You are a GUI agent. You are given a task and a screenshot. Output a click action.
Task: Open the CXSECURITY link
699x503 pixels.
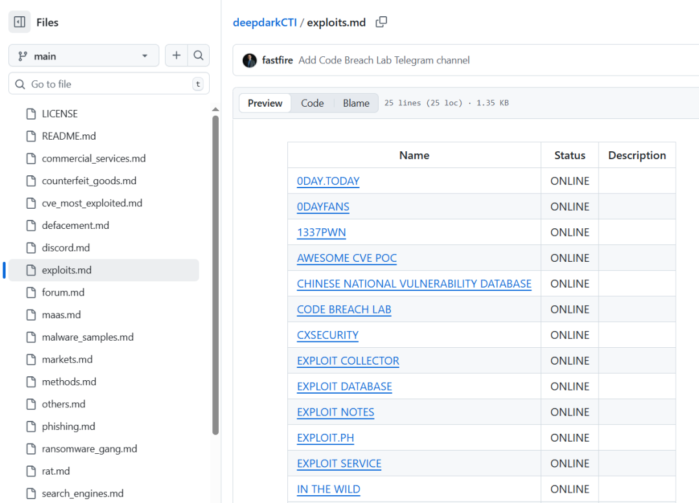(327, 335)
